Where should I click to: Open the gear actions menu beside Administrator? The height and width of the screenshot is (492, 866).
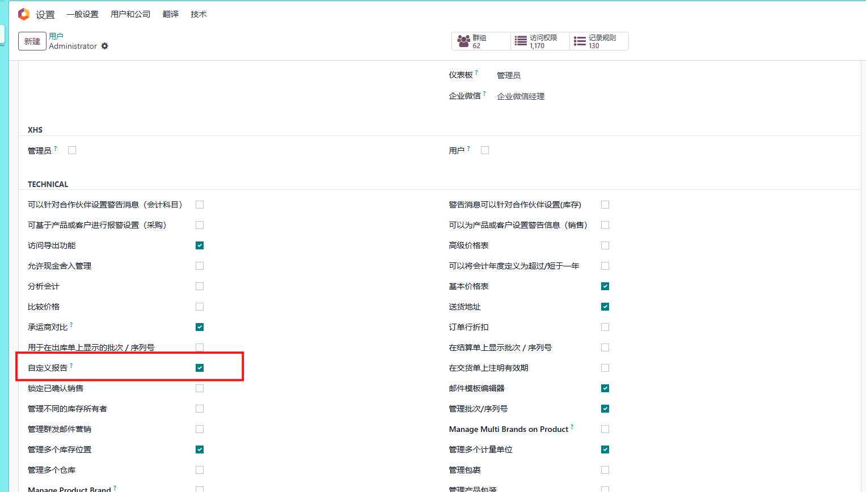point(105,46)
